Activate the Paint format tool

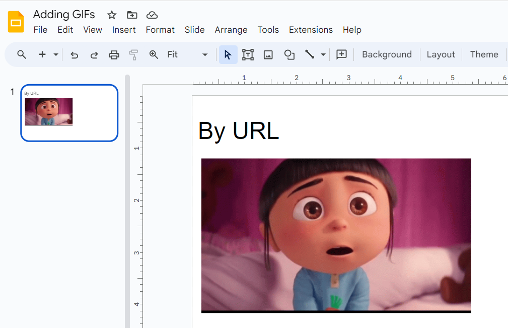pos(133,55)
